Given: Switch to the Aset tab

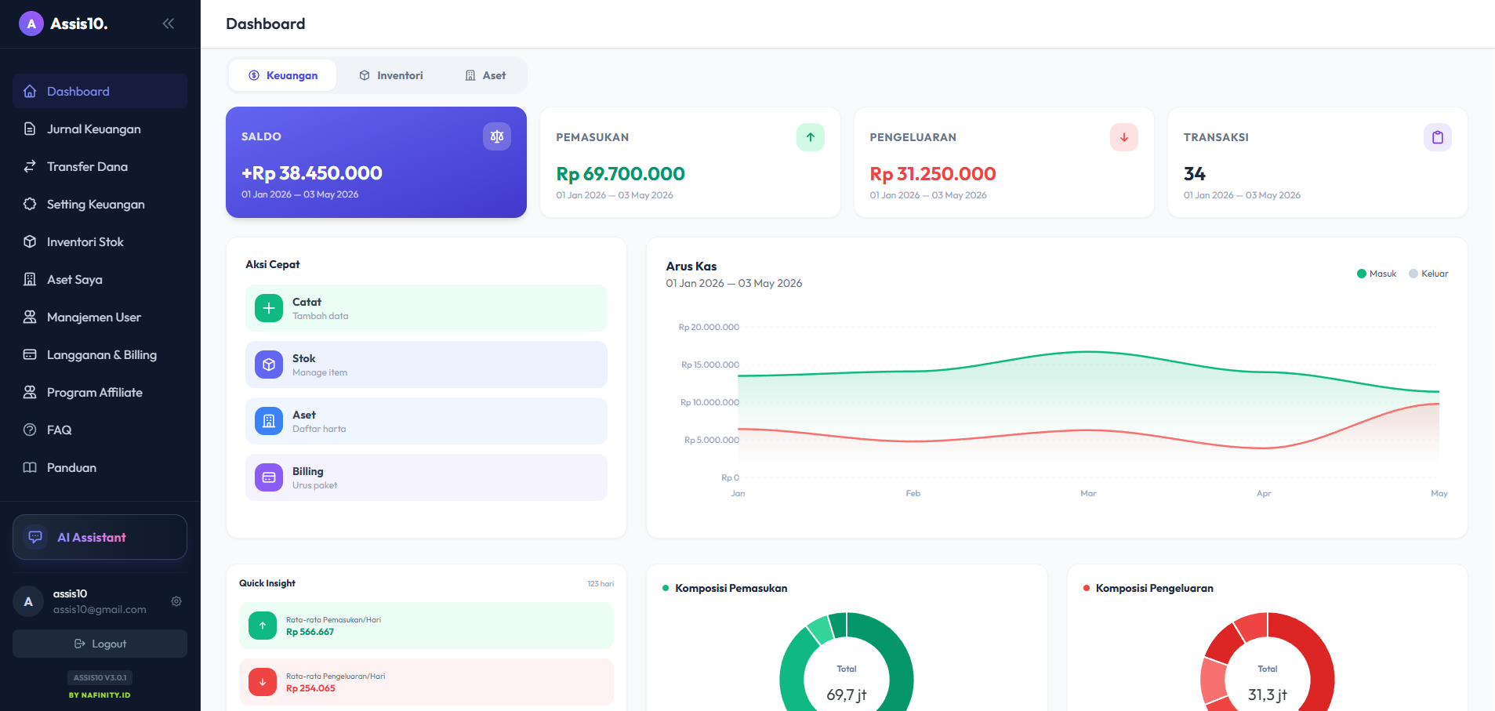Looking at the screenshot, I should [485, 75].
